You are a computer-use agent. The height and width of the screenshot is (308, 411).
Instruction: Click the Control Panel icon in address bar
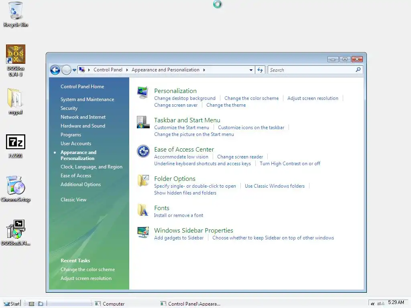click(x=82, y=70)
